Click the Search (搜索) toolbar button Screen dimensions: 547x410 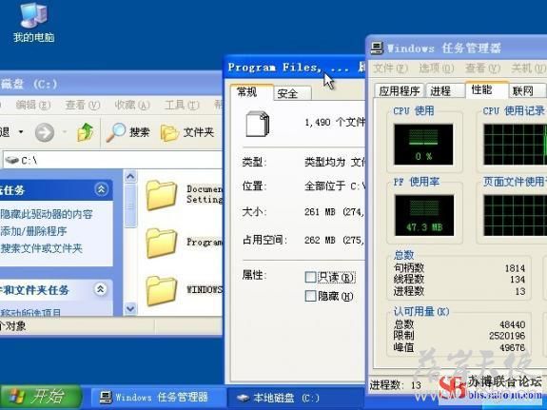(127, 132)
